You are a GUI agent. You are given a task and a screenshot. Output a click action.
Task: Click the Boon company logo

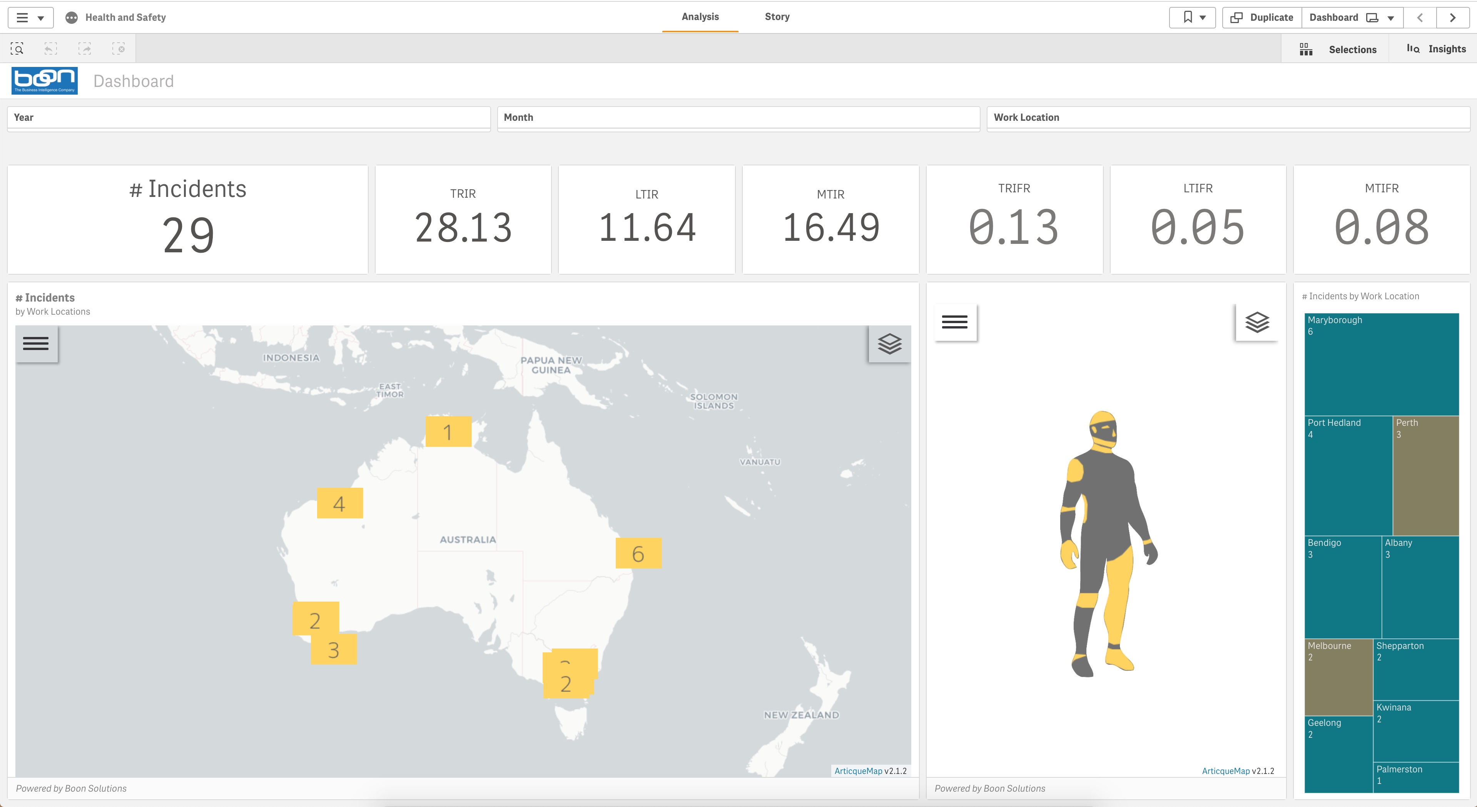tap(45, 81)
